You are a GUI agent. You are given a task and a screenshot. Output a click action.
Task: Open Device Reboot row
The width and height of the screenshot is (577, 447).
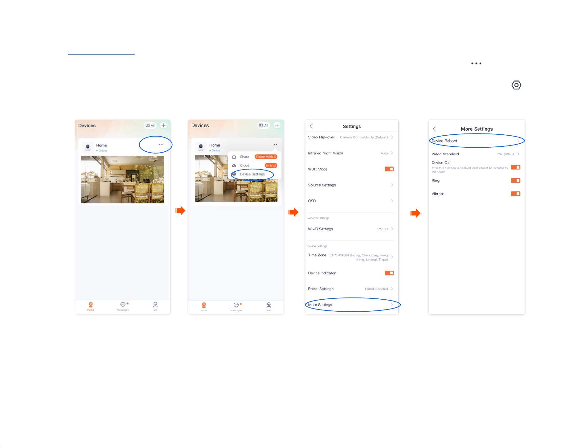[477, 141]
